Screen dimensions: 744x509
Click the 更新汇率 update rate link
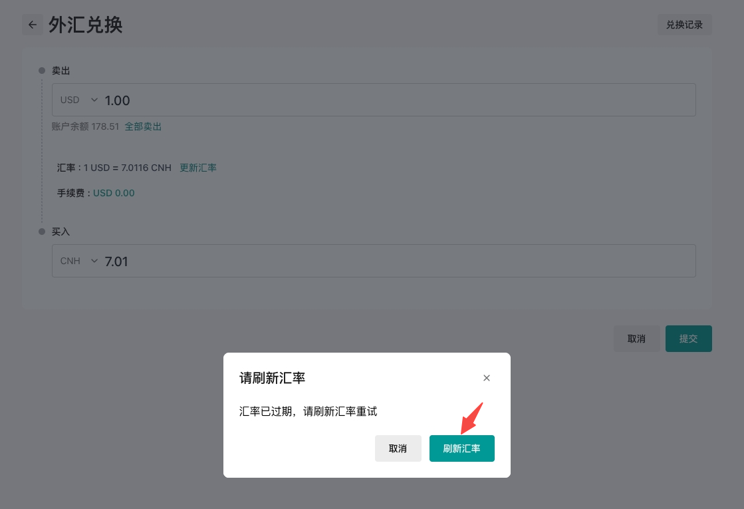(198, 168)
